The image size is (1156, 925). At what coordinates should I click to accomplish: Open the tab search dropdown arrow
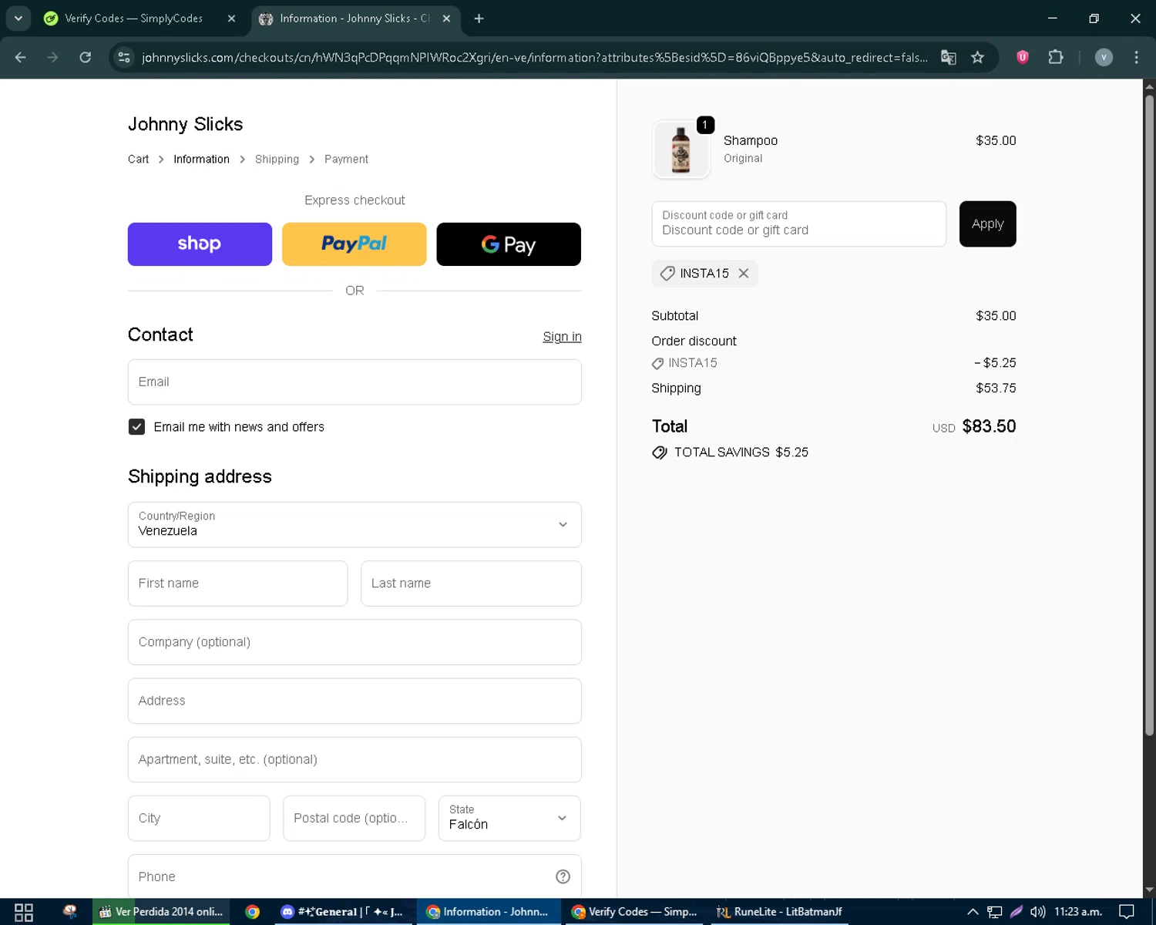(x=18, y=18)
